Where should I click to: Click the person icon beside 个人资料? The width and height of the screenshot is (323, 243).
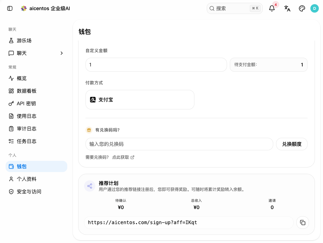[11, 179]
